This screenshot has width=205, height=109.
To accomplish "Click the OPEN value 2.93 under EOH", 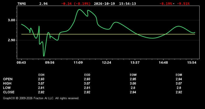I will click(x=41, y=79).
